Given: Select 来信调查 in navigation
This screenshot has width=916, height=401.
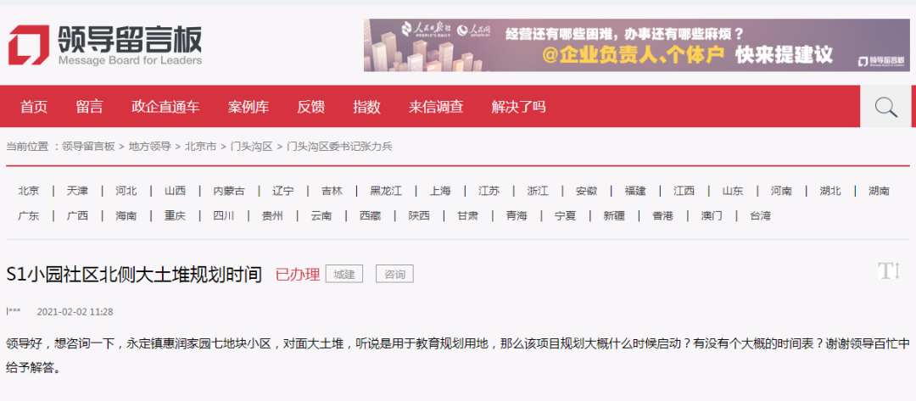Looking at the screenshot, I should (436, 107).
